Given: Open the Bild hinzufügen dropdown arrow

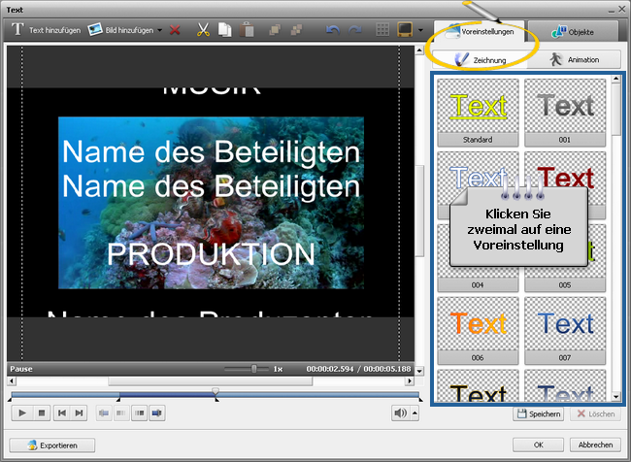Looking at the screenshot, I should (x=160, y=30).
